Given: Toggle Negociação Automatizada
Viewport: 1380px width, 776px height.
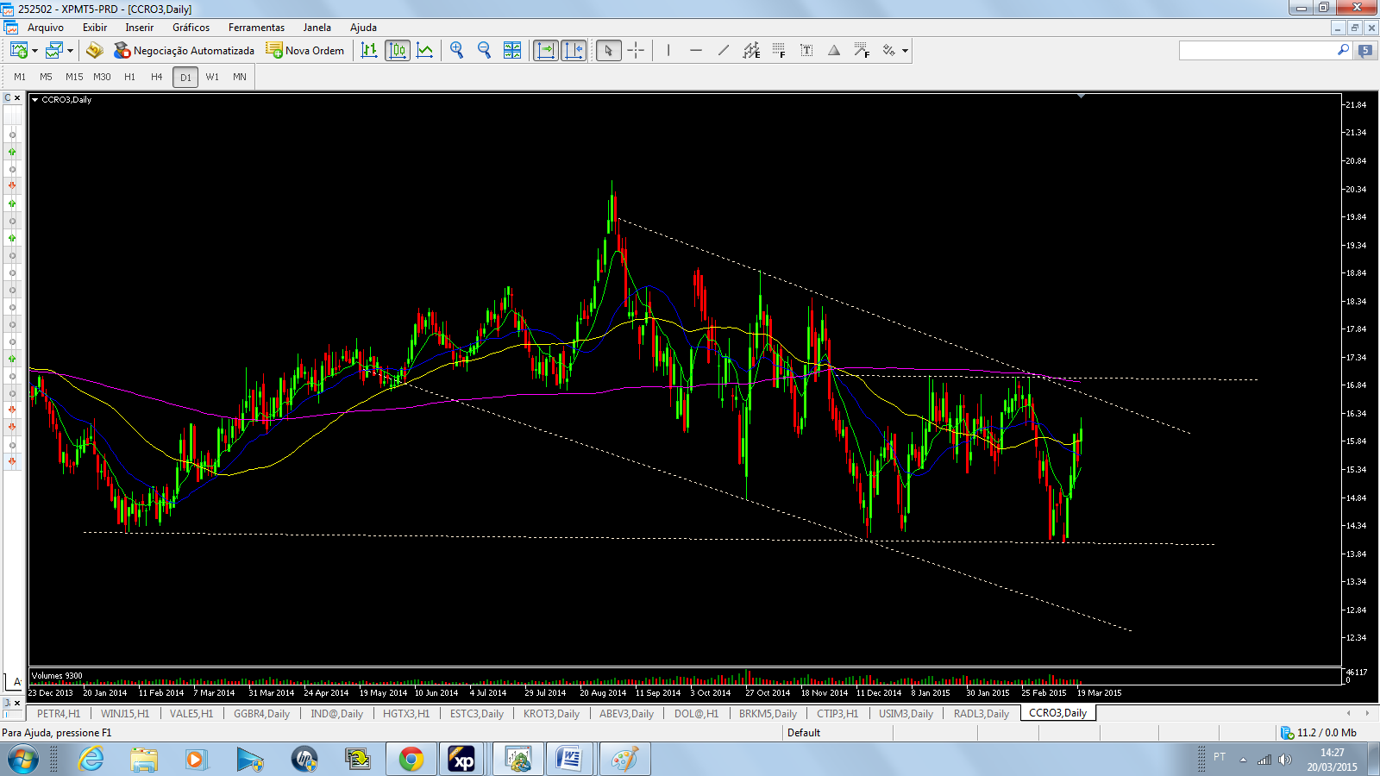Looking at the screenshot, I should click(x=185, y=51).
